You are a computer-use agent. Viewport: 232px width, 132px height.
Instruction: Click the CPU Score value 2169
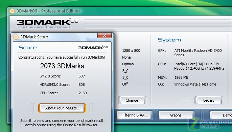tap(83, 93)
